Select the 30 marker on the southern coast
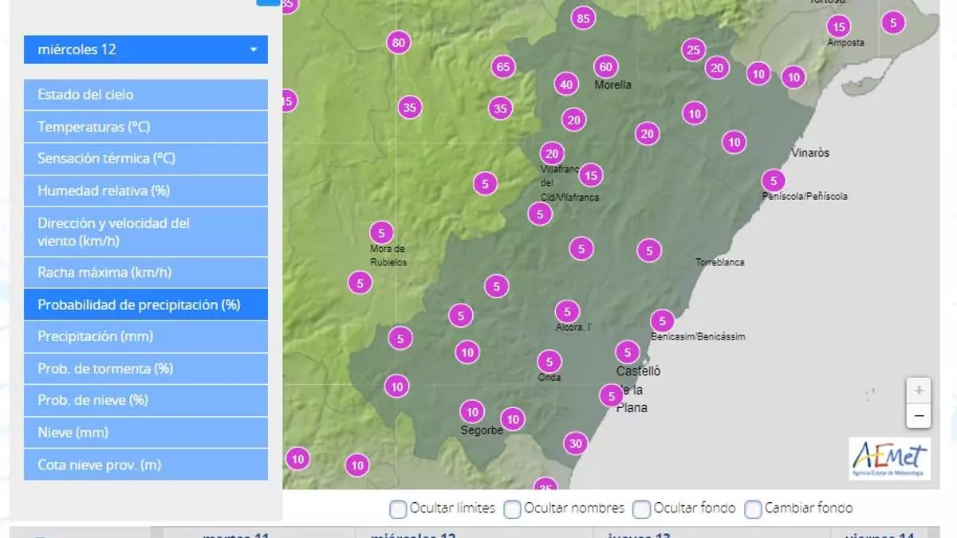Image resolution: width=957 pixels, height=538 pixels. coord(576,443)
